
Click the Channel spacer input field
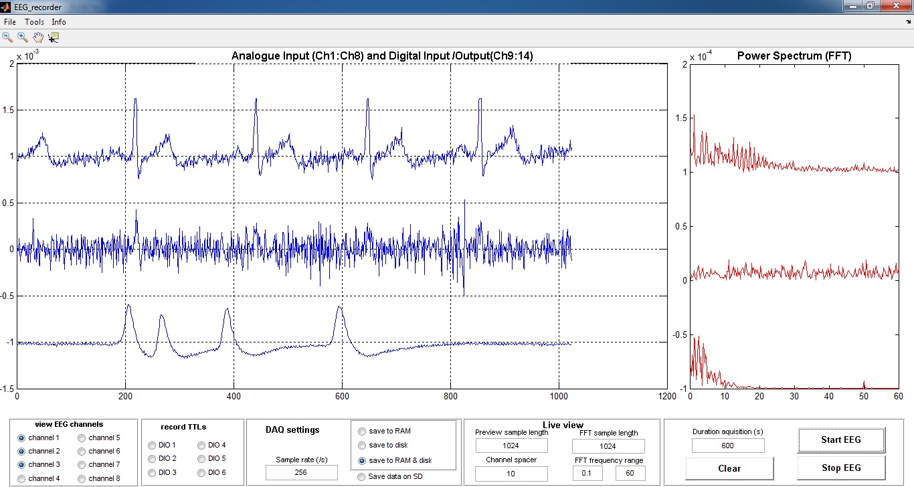coord(511,474)
